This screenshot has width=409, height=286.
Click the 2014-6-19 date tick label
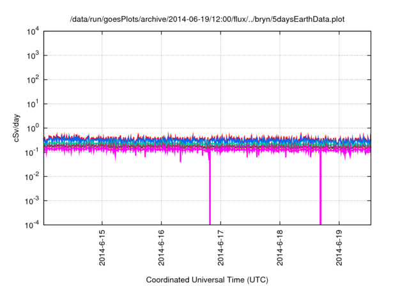tap(339, 248)
